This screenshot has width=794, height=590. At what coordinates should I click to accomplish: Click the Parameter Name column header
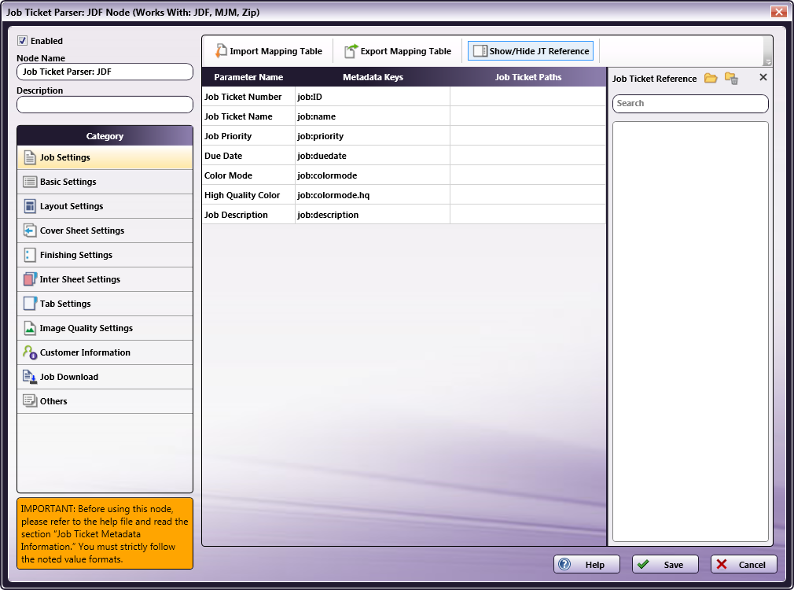[248, 77]
